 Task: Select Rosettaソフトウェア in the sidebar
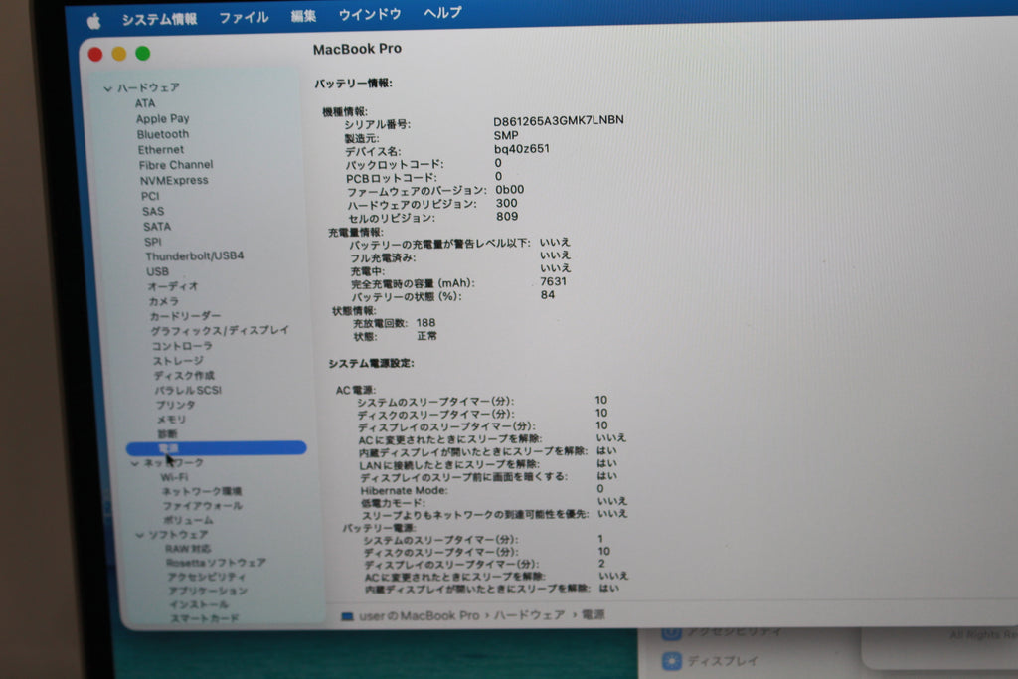pyautogui.click(x=216, y=563)
